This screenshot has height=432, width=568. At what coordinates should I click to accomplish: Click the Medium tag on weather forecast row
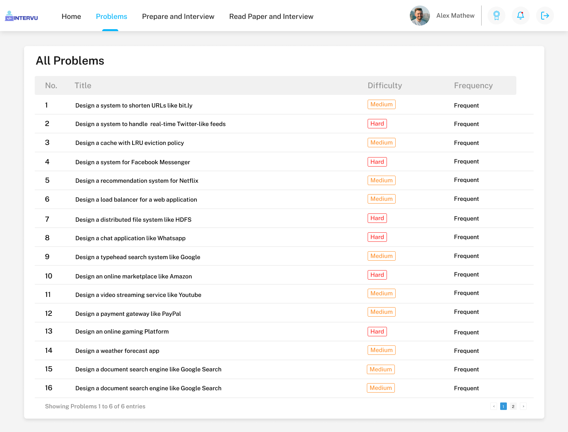tap(381, 350)
